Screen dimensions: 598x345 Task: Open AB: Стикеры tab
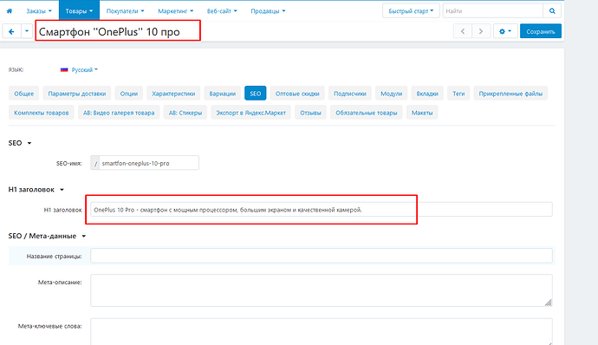pyautogui.click(x=185, y=113)
